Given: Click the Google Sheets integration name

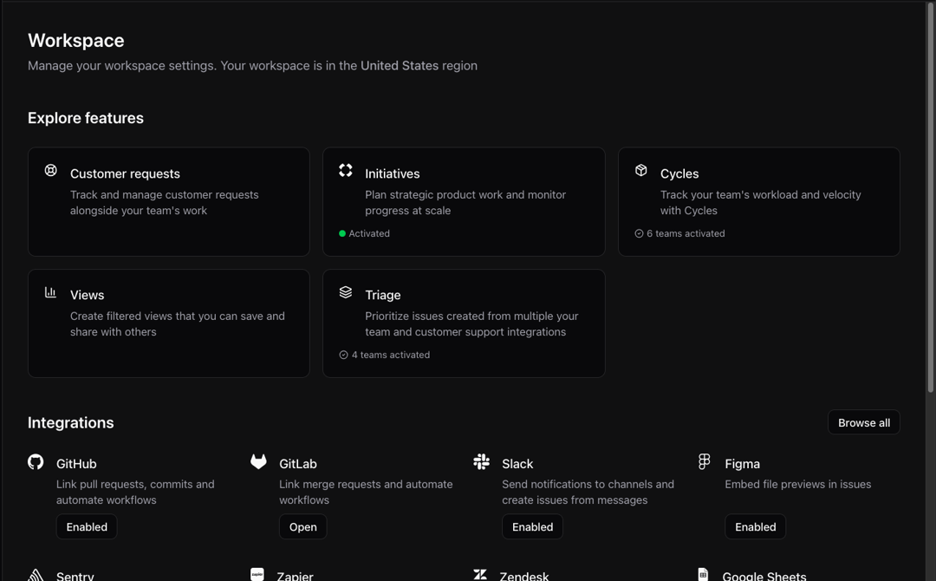Looking at the screenshot, I should coord(764,576).
